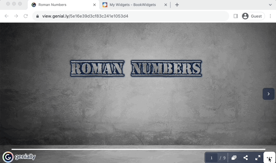Screen dimensions: 276x163
Task: Reload the current page
Action: 26,16
